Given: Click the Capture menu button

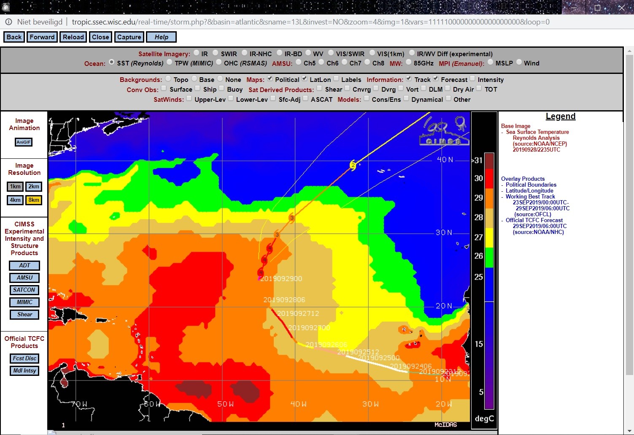Looking at the screenshot, I should point(129,37).
